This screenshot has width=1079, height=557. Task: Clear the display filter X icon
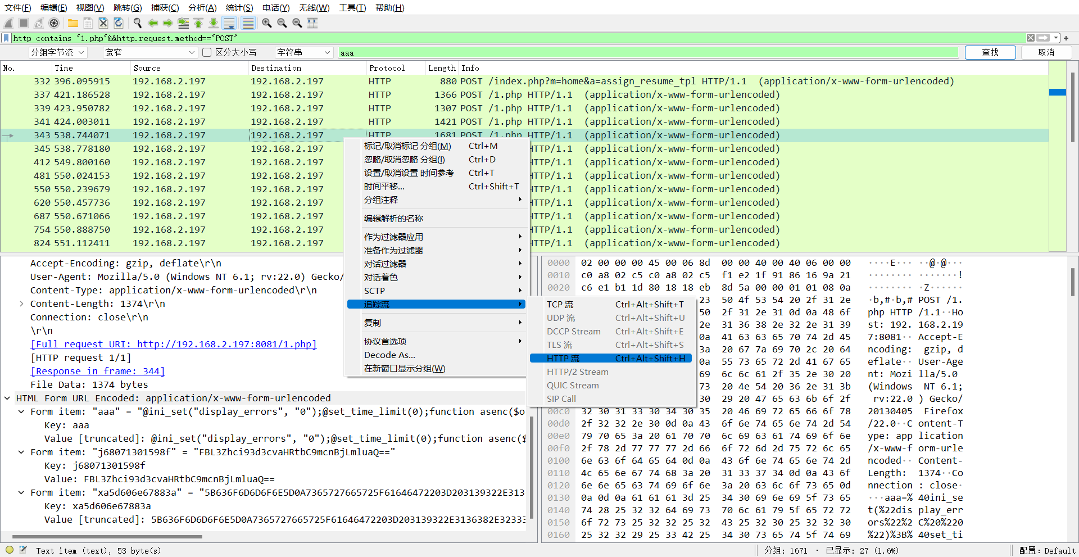pos(1031,38)
